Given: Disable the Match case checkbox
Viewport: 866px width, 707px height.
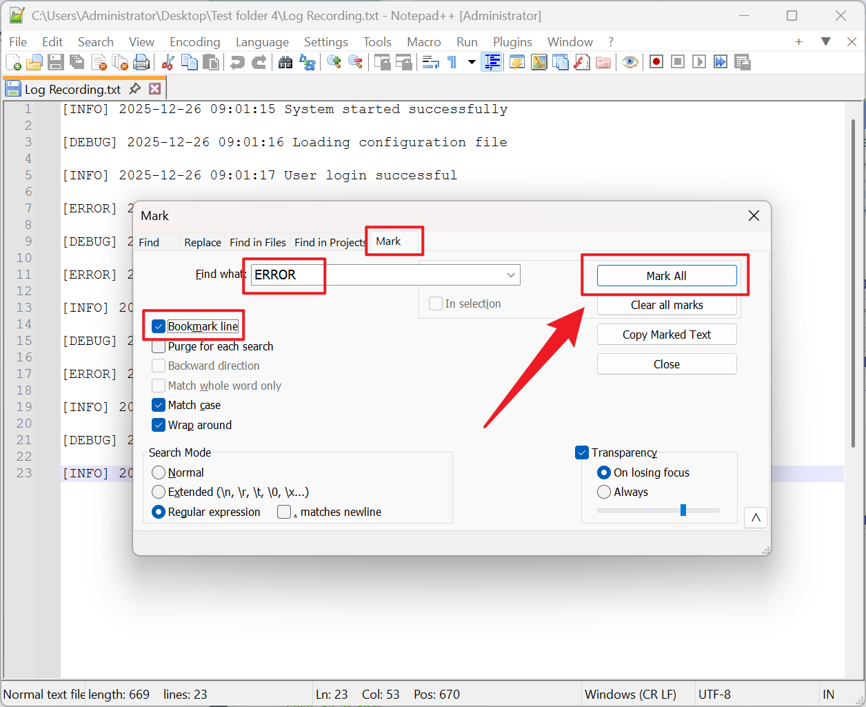Looking at the screenshot, I should (159, 405).
